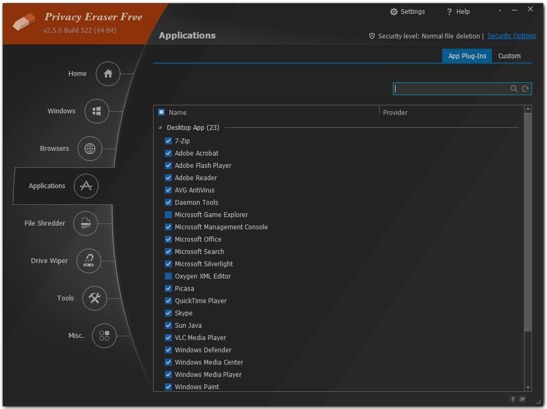Open the Facebook share icon
This screenshot has height=409, width=547.
(x=513, y=399)
